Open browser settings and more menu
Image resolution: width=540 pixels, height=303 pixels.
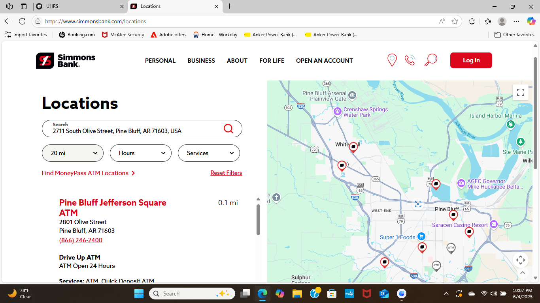[x=516, y=21]
